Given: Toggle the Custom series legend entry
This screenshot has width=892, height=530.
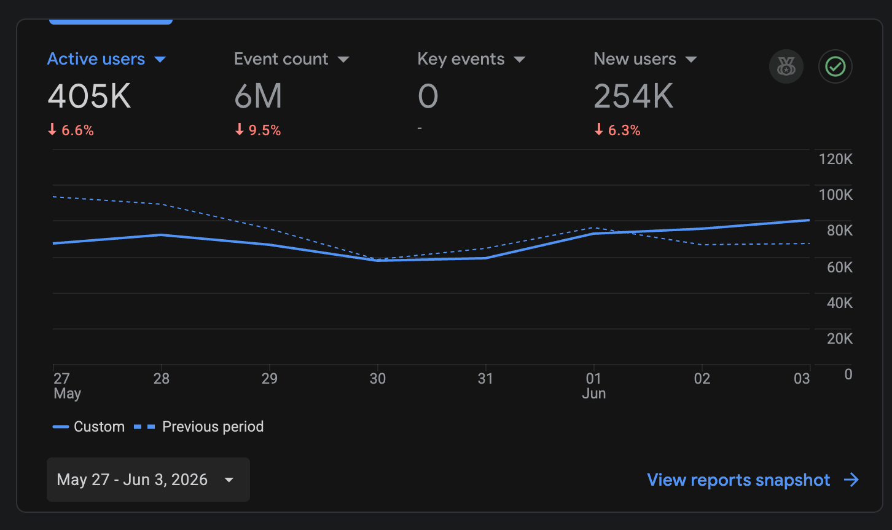Looking at the screenshot, I should pos(88,427).
